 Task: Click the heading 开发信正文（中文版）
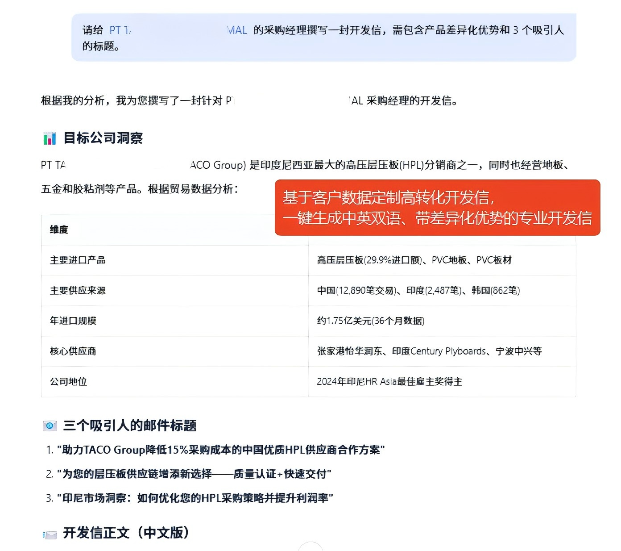[126, 533]
